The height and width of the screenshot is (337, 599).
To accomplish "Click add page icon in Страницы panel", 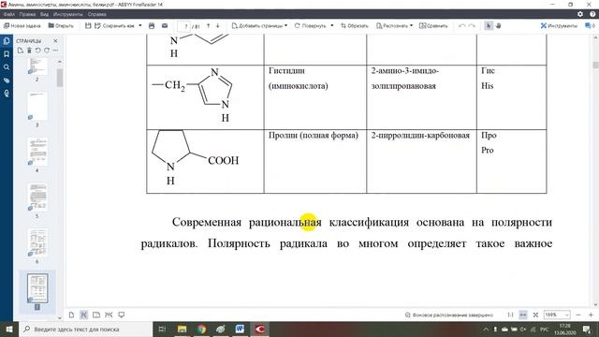I will click(21, 51).
